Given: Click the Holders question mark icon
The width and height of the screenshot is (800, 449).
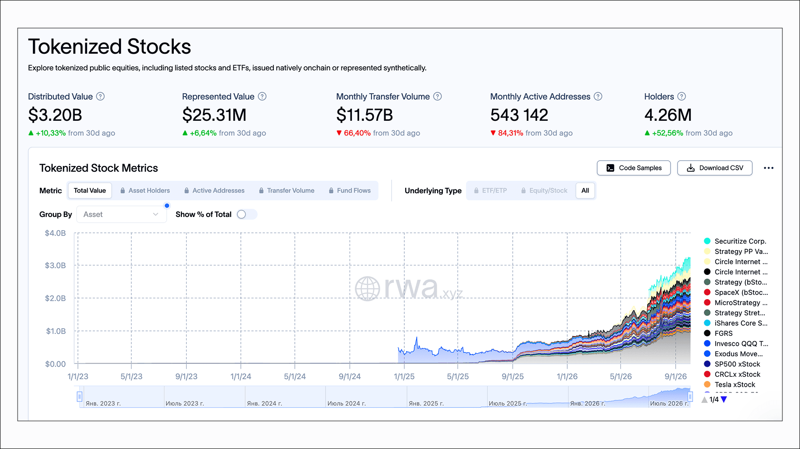Looking at the screenshot, I should click(682, 97).
